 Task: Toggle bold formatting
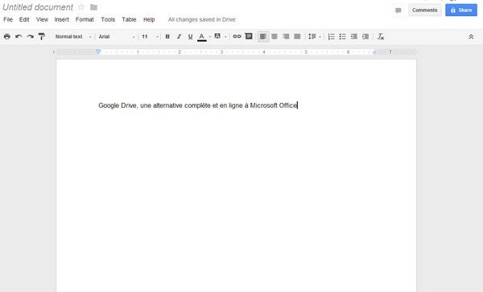(x=167, y=37)
